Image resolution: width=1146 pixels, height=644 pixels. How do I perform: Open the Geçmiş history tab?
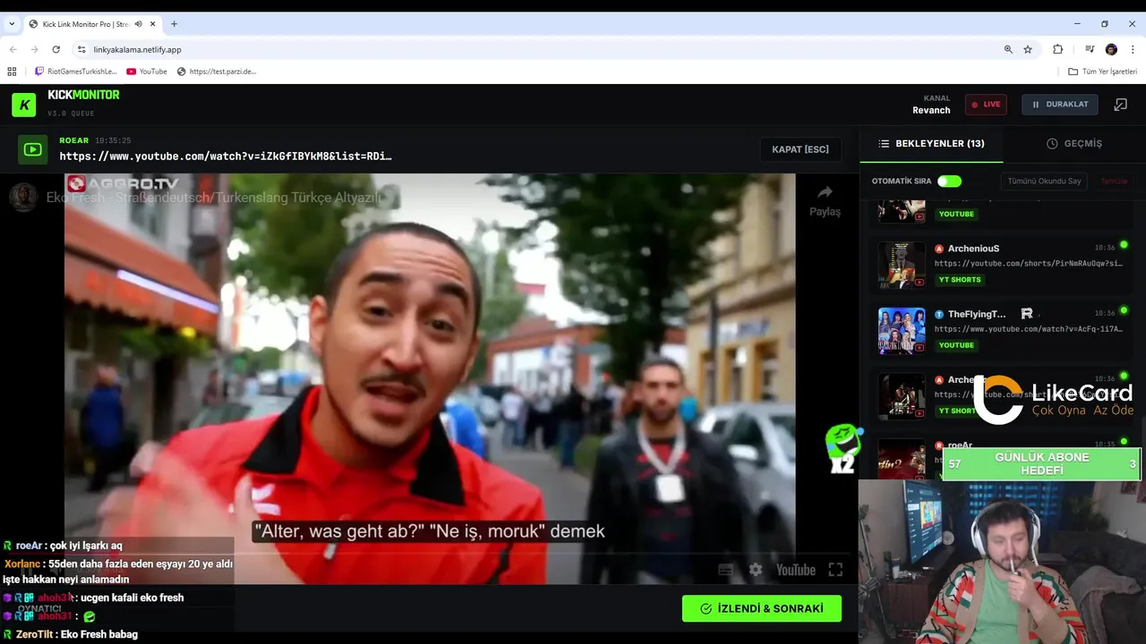tap(1074, 143)
